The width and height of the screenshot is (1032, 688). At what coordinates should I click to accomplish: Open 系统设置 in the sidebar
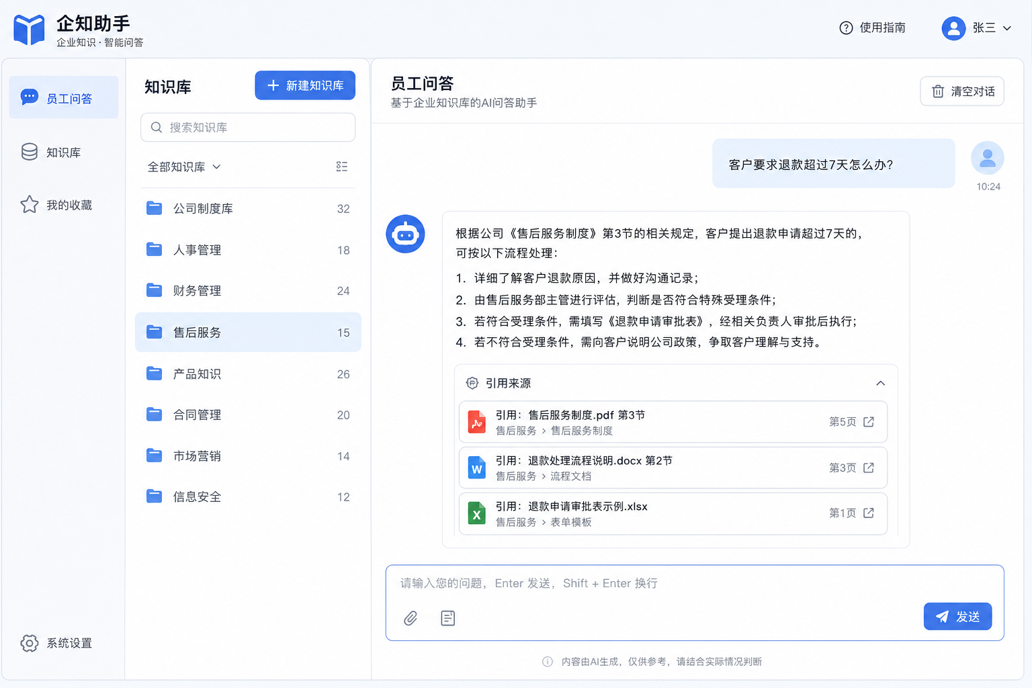click(x=64, y=643)
